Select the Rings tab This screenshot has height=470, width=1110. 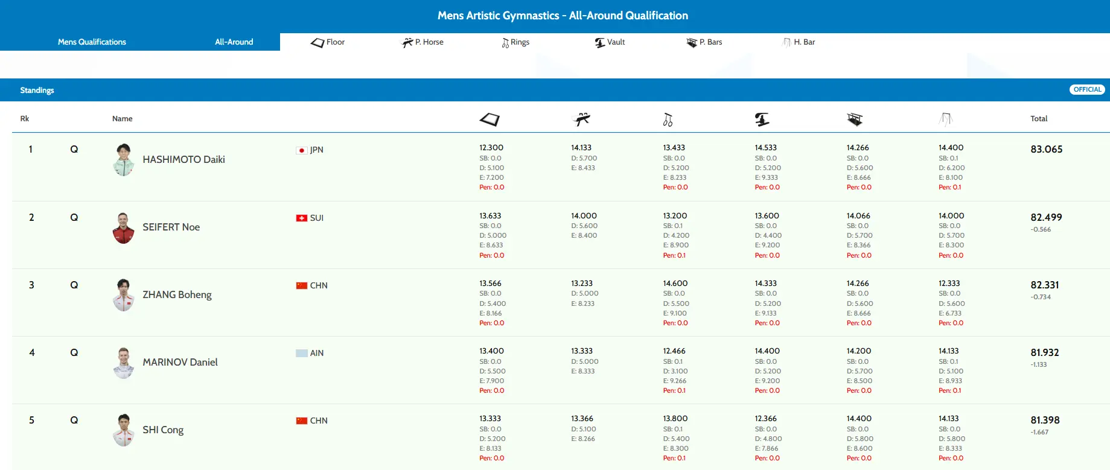515,42
